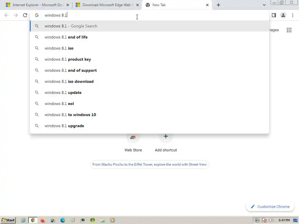Open the Chrome side panel
The image size is (299, 224).
[x=274, y=15]
